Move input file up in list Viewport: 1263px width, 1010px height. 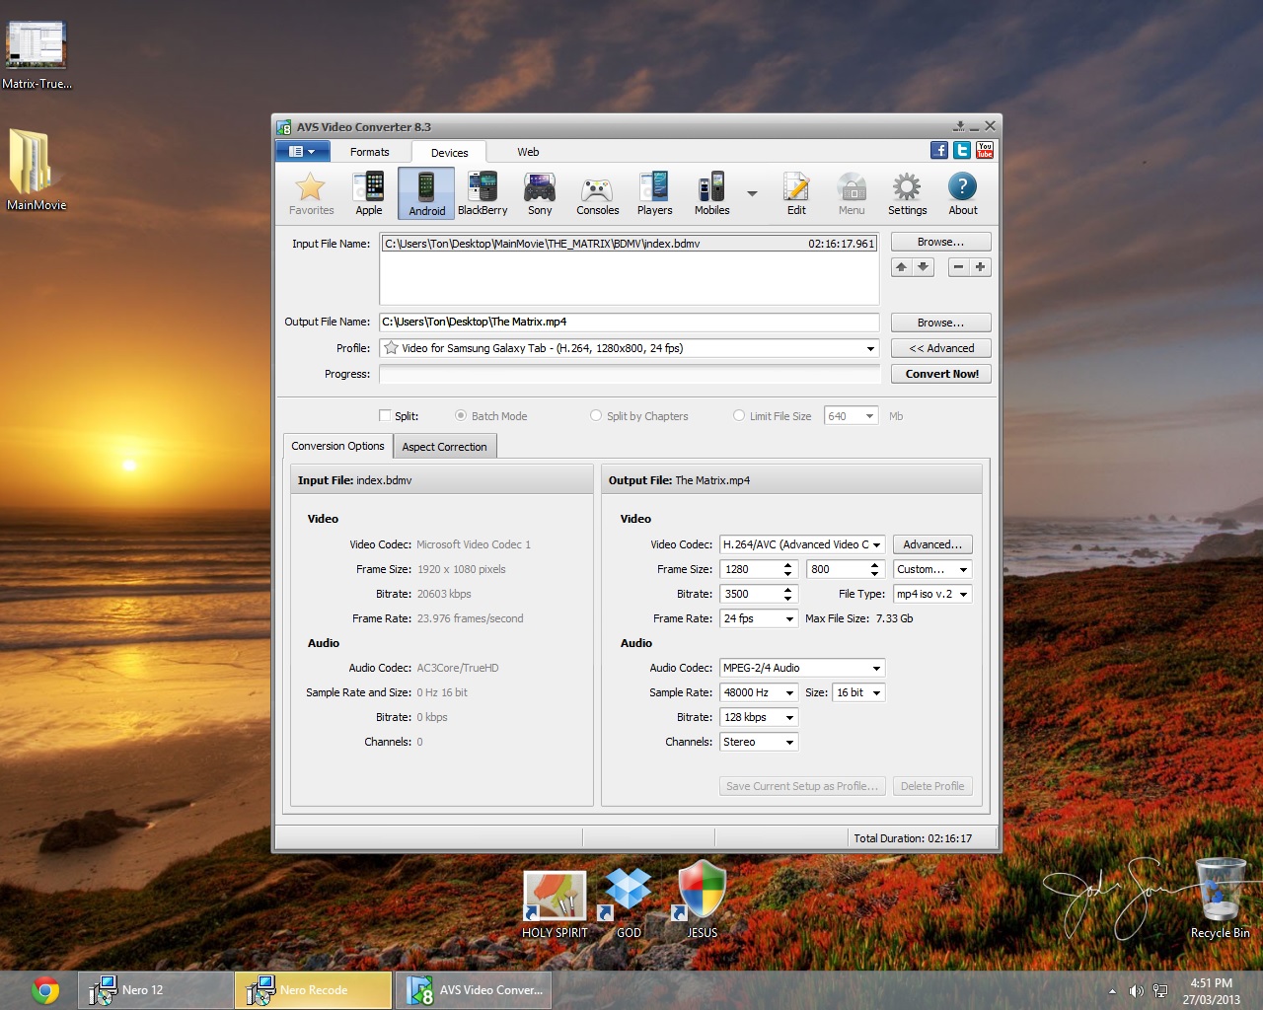[x=901, y=267]
